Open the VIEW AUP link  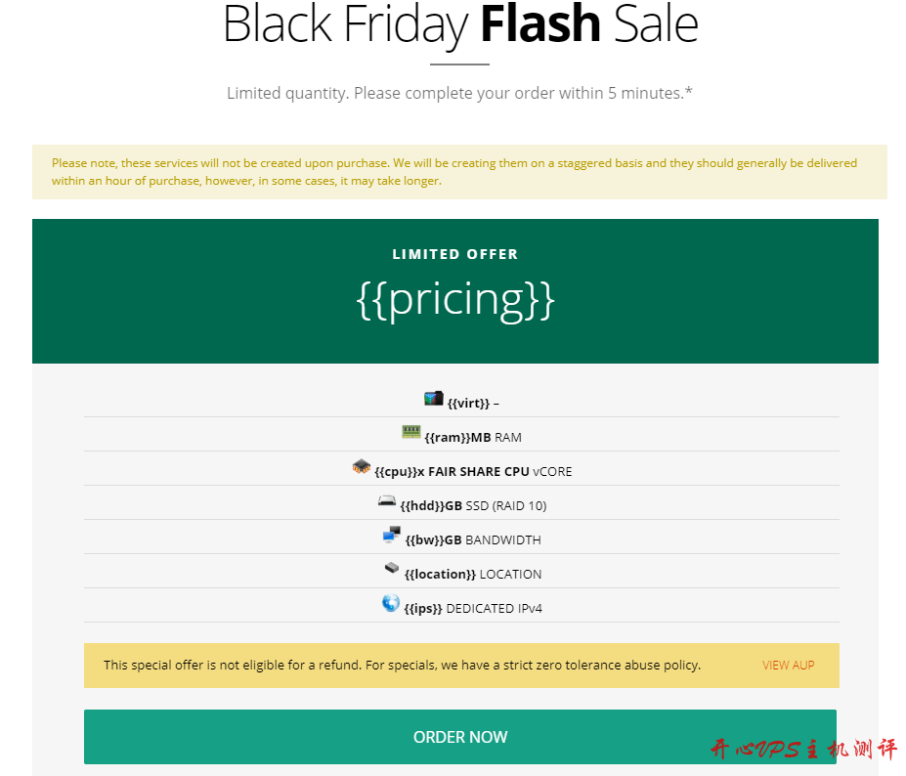(x=788, y=666)
